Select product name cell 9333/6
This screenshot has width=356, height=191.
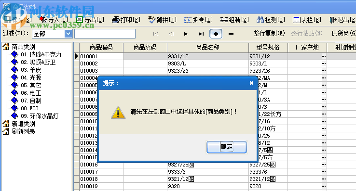(208, 172)
